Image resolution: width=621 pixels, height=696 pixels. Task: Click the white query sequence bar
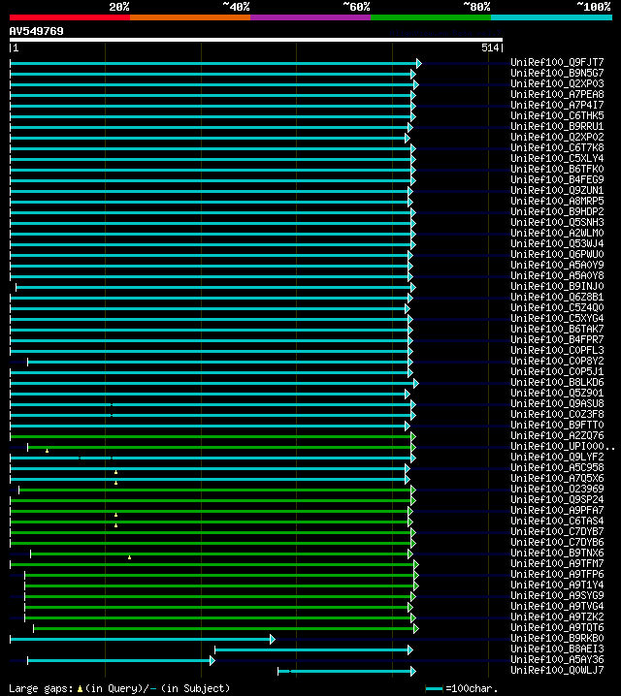[256, 40]
